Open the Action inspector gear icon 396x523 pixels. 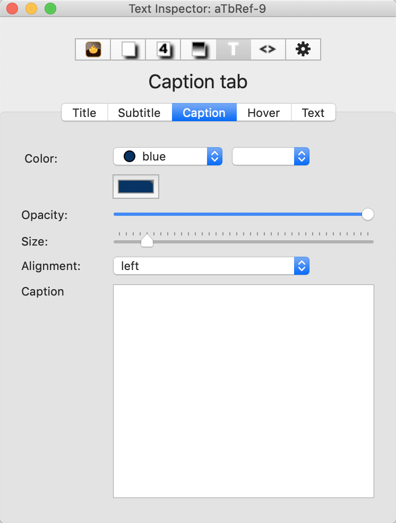[x=303, y=49]
